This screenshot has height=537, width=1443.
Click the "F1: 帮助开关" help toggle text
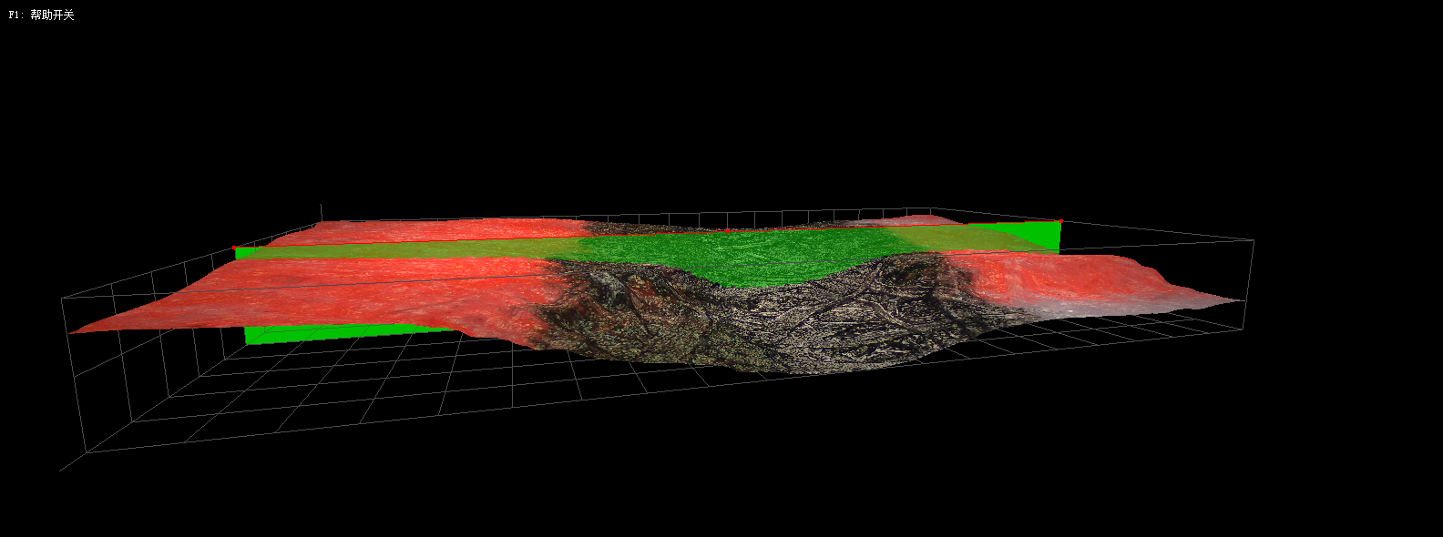point(42,15)
